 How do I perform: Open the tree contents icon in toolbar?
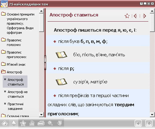tap(14, 123)
